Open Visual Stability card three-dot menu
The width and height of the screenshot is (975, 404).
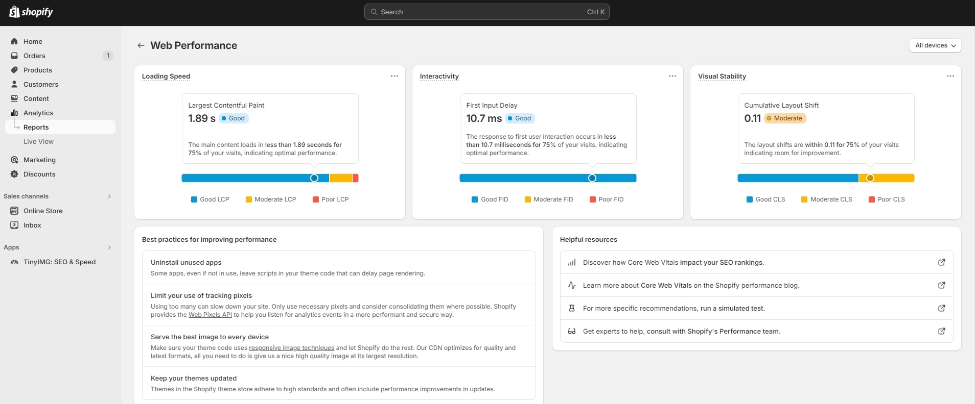950,76
